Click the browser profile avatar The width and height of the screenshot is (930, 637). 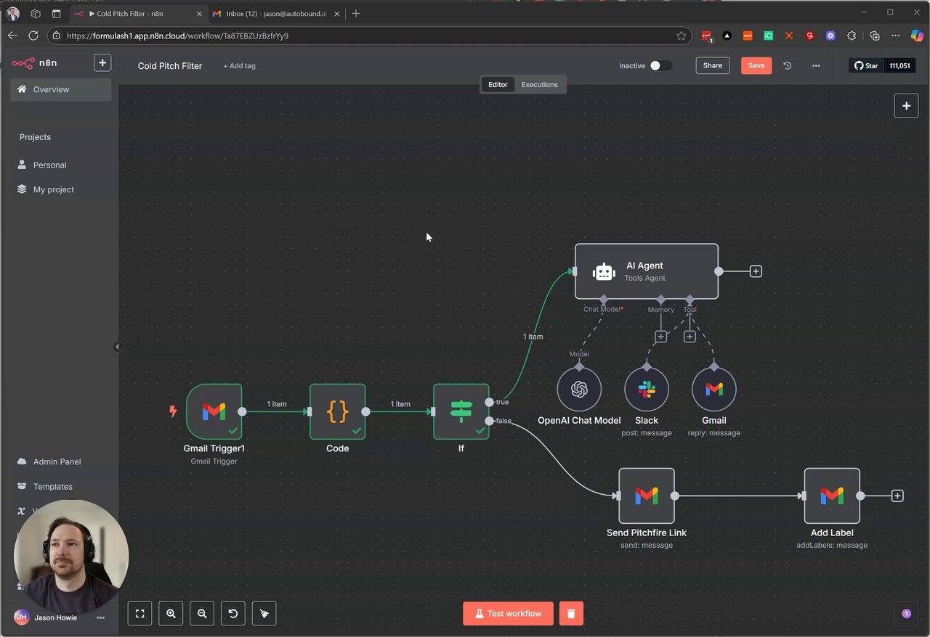12,13
